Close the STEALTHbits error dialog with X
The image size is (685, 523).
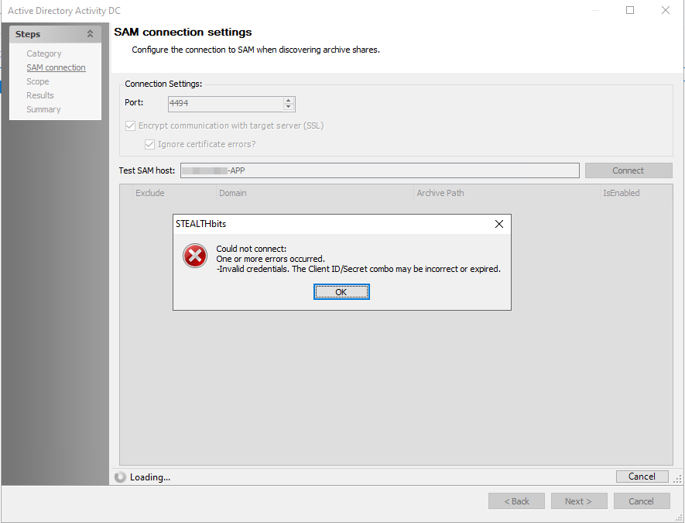(499, 224)
